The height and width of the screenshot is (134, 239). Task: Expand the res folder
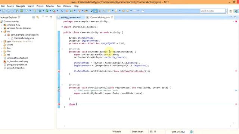coord(1,55)
